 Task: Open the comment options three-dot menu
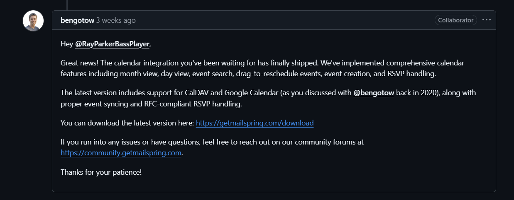tap(487, 20)
